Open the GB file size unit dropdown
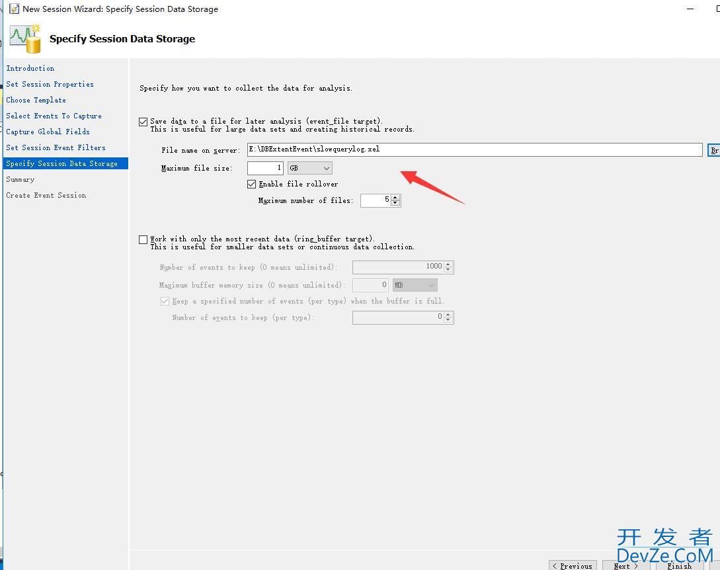 310,168
